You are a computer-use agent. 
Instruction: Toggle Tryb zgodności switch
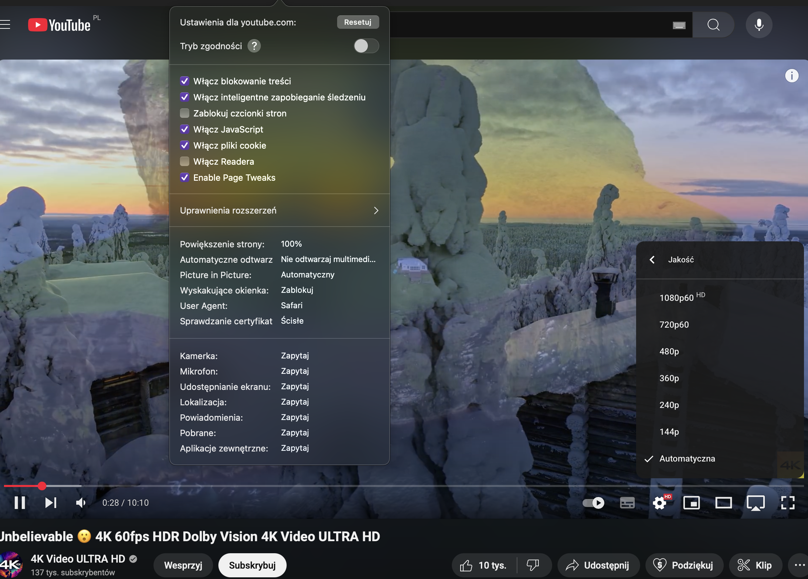366,46
